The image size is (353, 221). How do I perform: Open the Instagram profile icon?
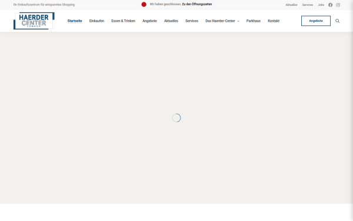coord(338,5)
